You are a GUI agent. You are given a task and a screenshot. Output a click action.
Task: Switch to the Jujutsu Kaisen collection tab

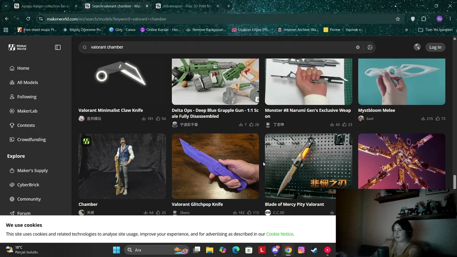46,6
